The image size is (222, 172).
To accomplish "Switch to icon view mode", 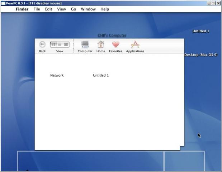I will point(53,44).
